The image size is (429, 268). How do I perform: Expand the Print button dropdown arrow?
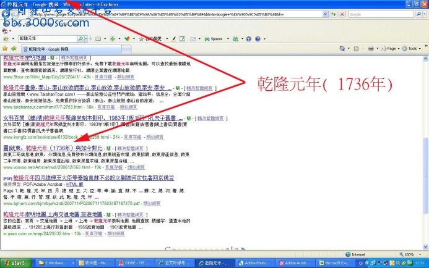377,49
